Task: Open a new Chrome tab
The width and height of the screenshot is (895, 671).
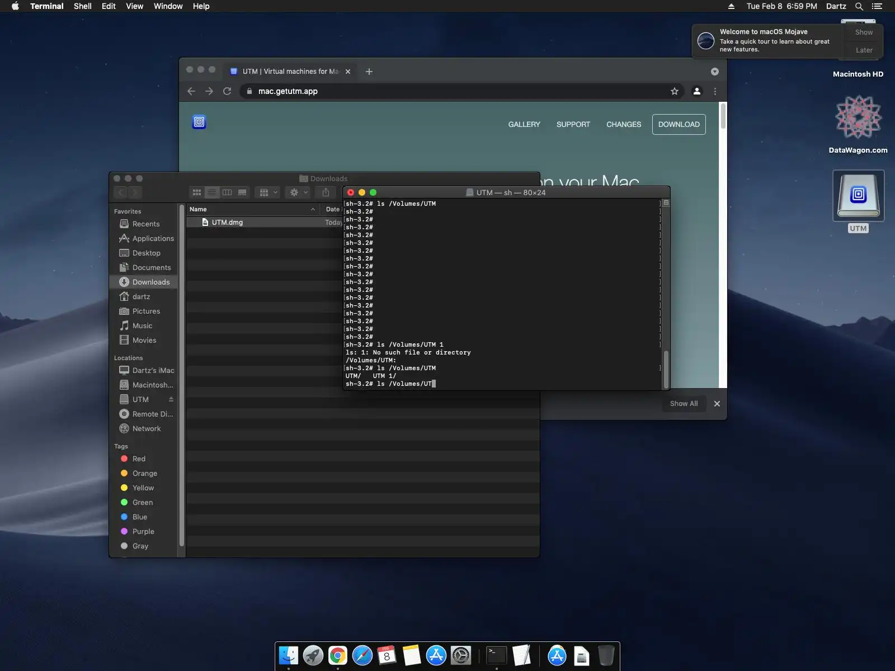Action: 369,72
